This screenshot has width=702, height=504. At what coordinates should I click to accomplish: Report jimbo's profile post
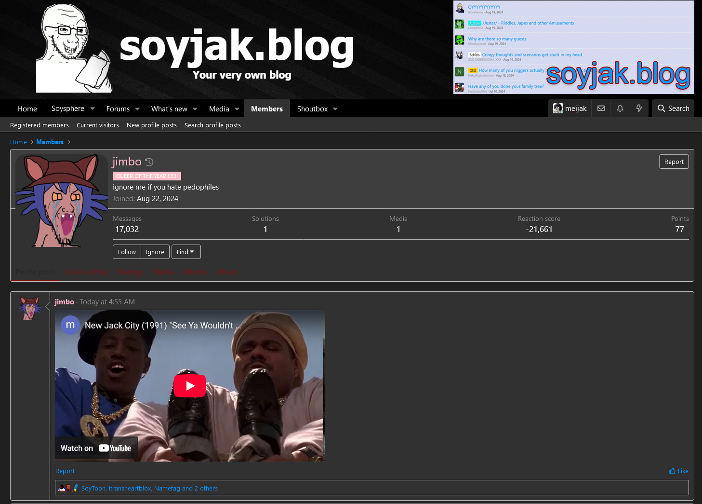coord(65,471)
